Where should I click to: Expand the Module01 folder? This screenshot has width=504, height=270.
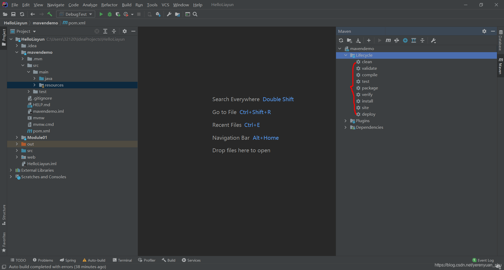click(17, 137)
